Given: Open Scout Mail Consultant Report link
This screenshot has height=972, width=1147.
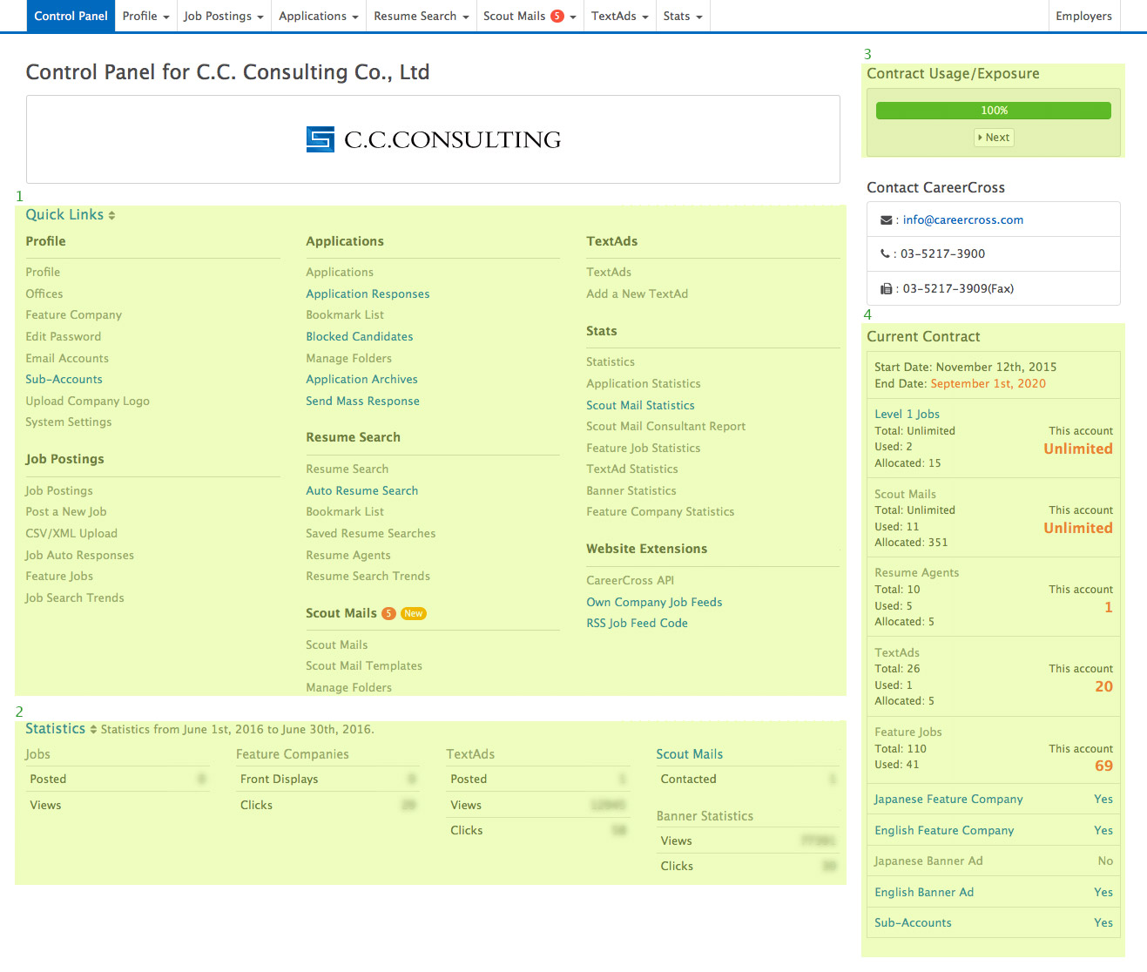Looking at the screenshot, I should point(665,427).
